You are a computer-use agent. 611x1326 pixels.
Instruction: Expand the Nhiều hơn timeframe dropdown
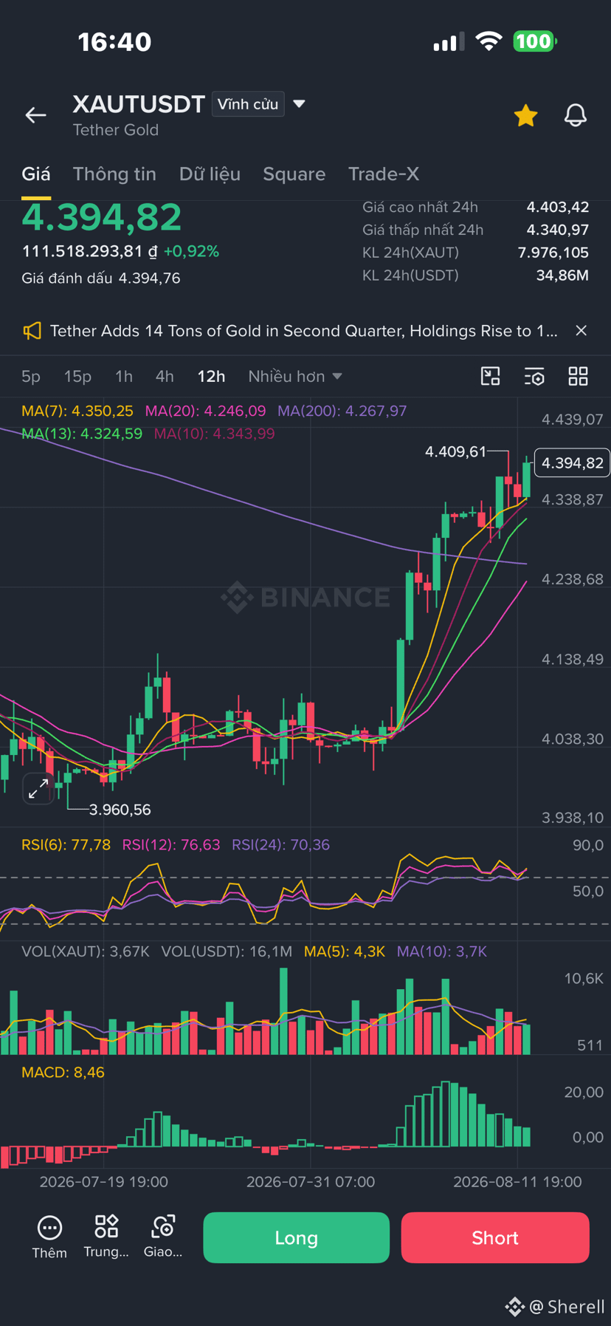tap(295, 377)
